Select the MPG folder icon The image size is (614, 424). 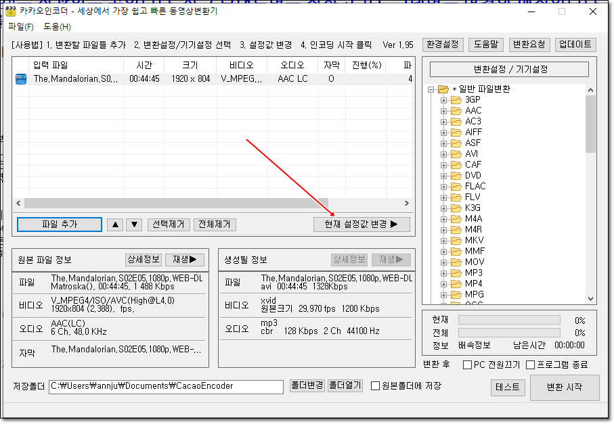click(x=456, y=295)
